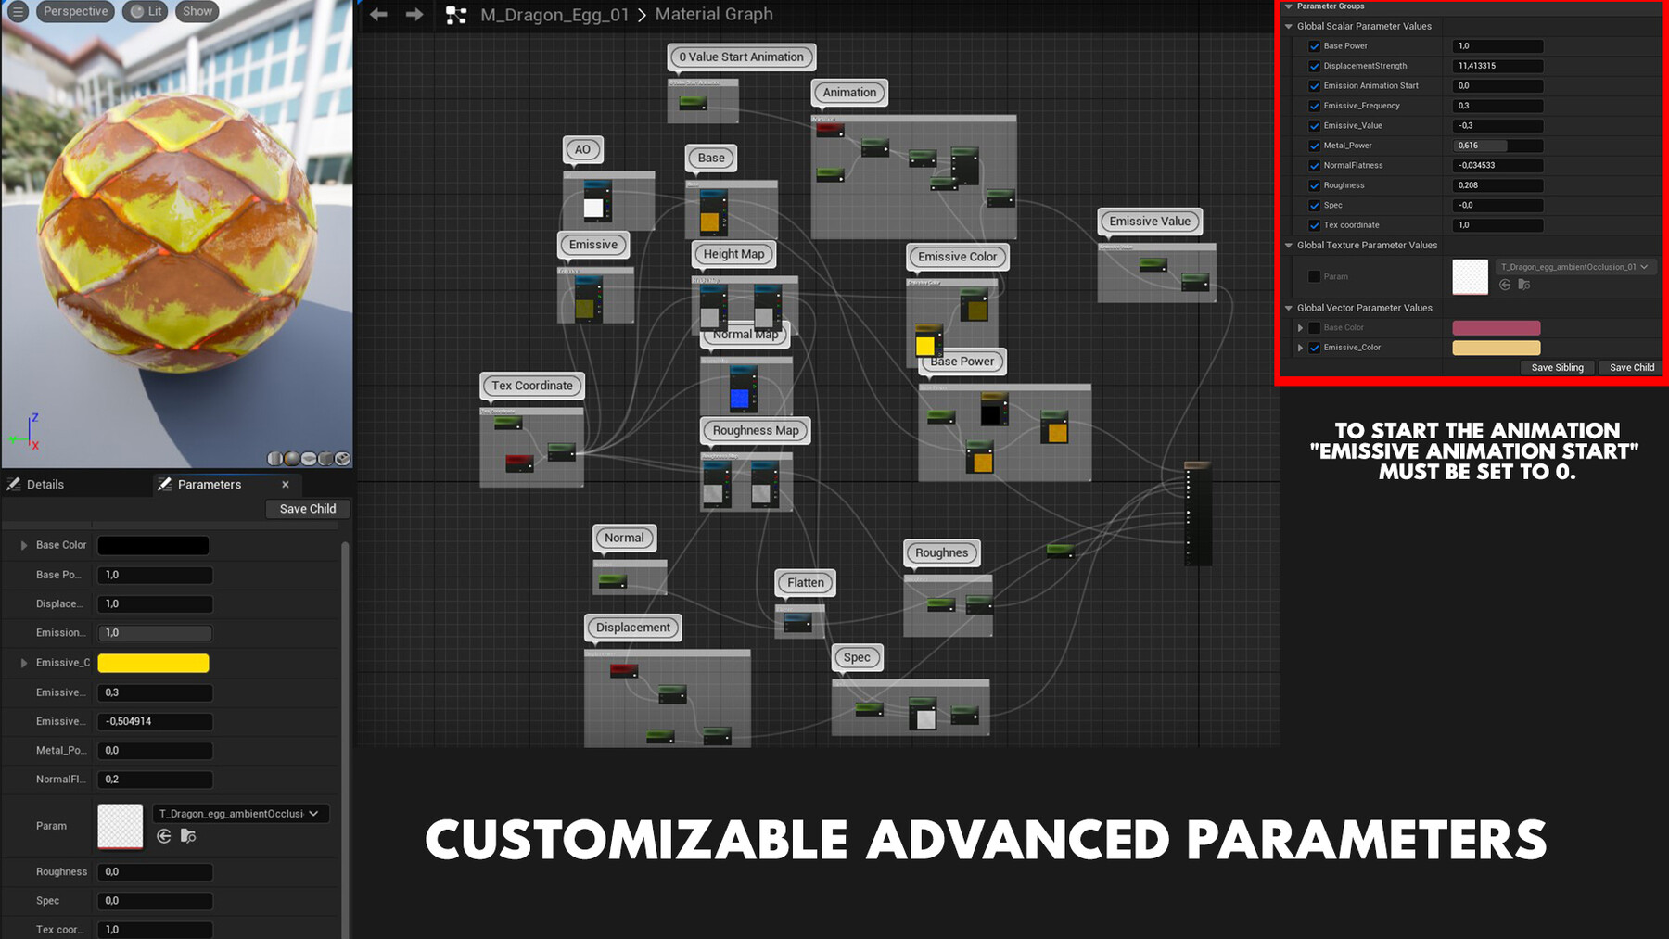Click the forward navigation arrow in Material Graph
1669x939 pixels.
pyautogui.click(x=414, y=14)
